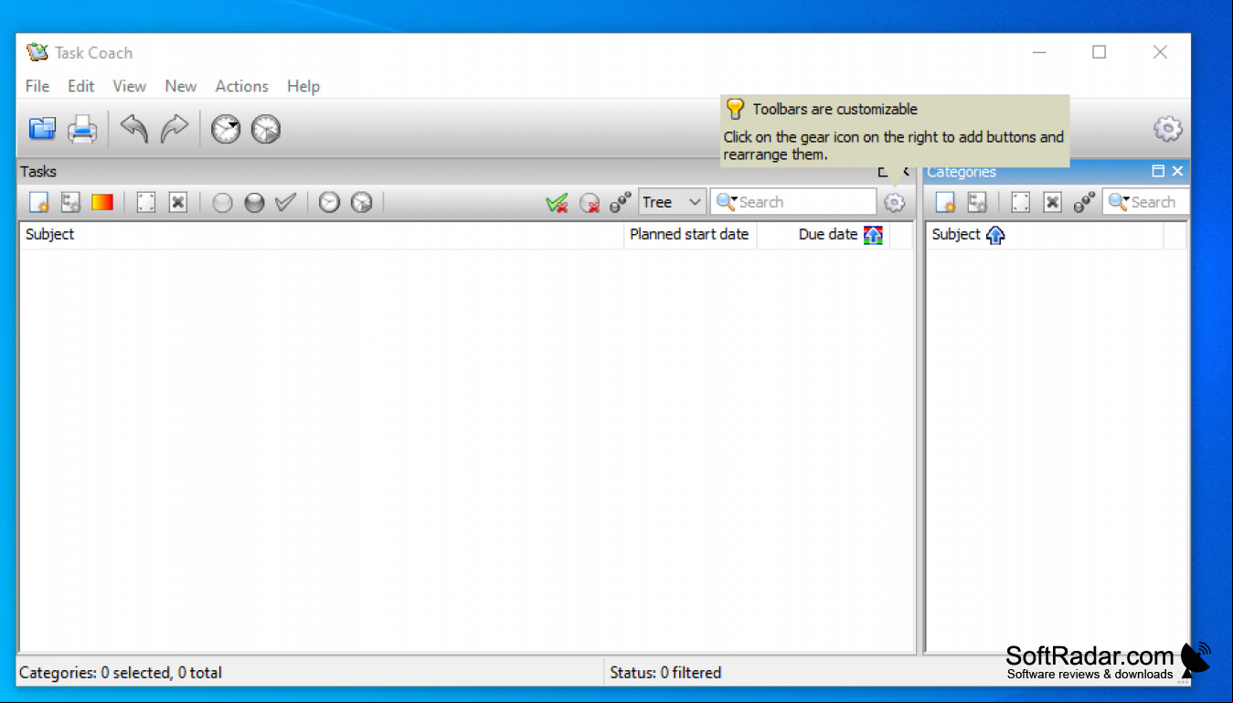Create a new category in Categories toolbar
The image size is (1233, 703).
tap(946, 202)
